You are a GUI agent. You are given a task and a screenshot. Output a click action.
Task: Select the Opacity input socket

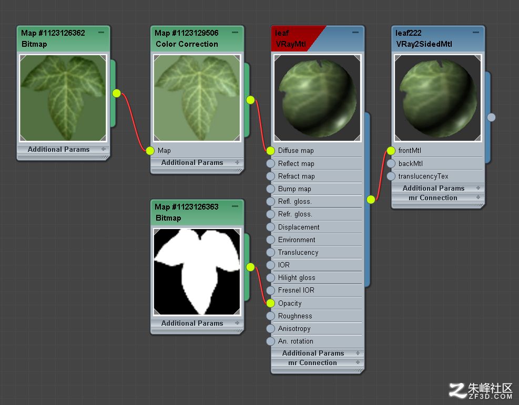[270, 303]
